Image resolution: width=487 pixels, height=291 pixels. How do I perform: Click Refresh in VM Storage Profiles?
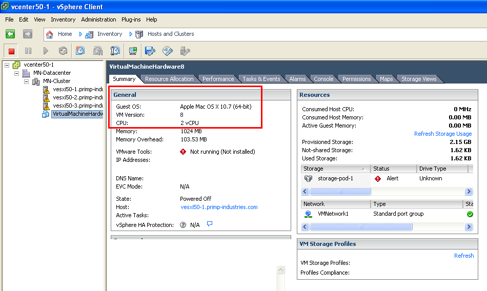point(464,256)
